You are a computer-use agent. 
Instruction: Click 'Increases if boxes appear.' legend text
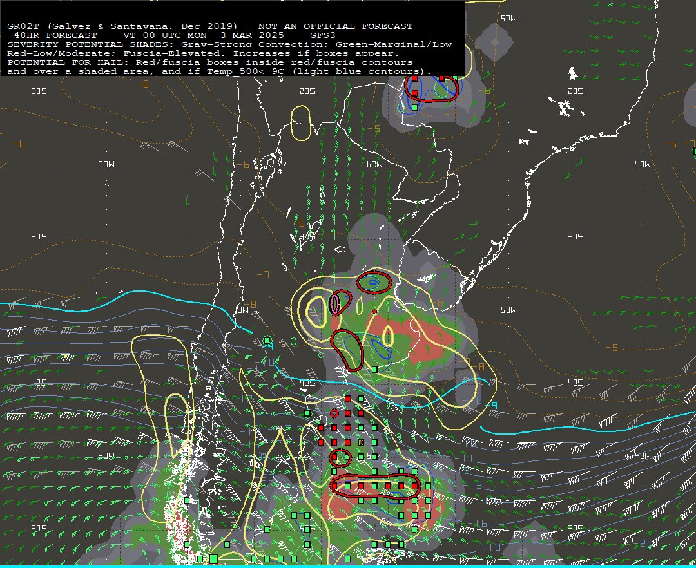point(316,53)
